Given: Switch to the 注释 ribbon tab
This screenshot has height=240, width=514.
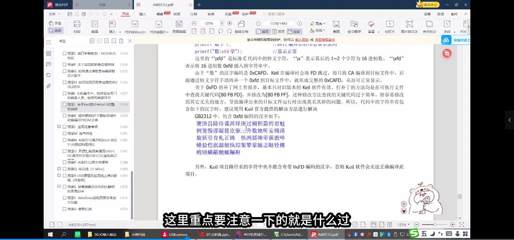Looking at the screenshot, I should 193,14.
